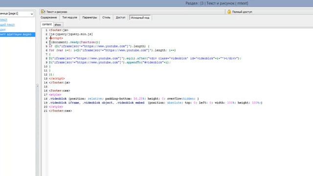
Task: Click the for (var i=0 loop line
Action: click(112, 50)
